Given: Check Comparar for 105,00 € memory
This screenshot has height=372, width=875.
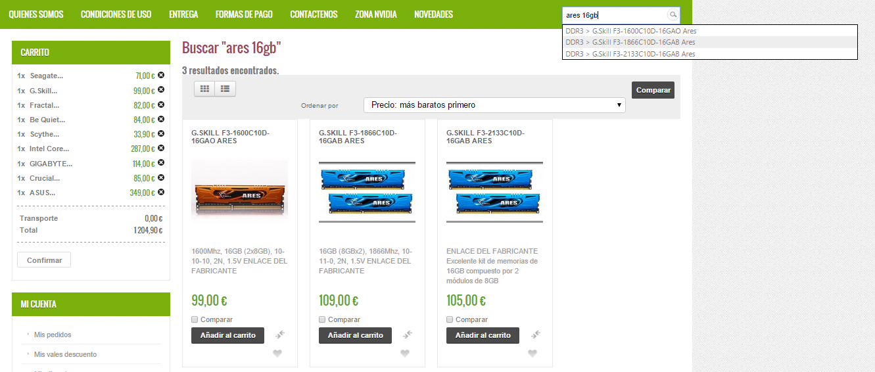Looking at the screenshot, I should click(450, 319).
